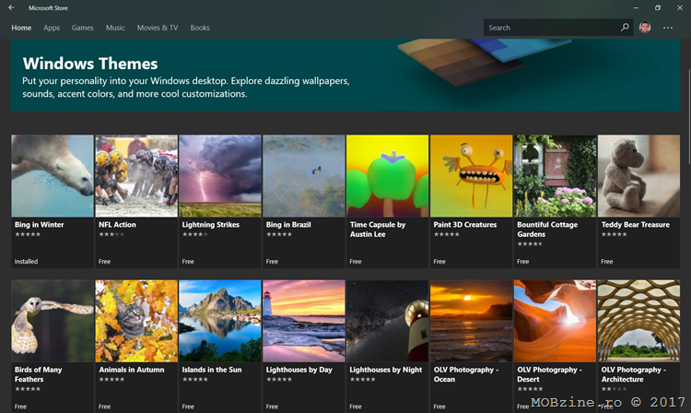Image resolution: width=691 pixels, height=413 pixels.
Task: Click the 'Animals in Autumn' title text
Action: tap(132, 370)
